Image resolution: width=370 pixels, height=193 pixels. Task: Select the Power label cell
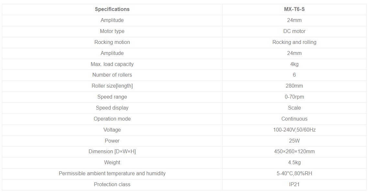(112, 141)
